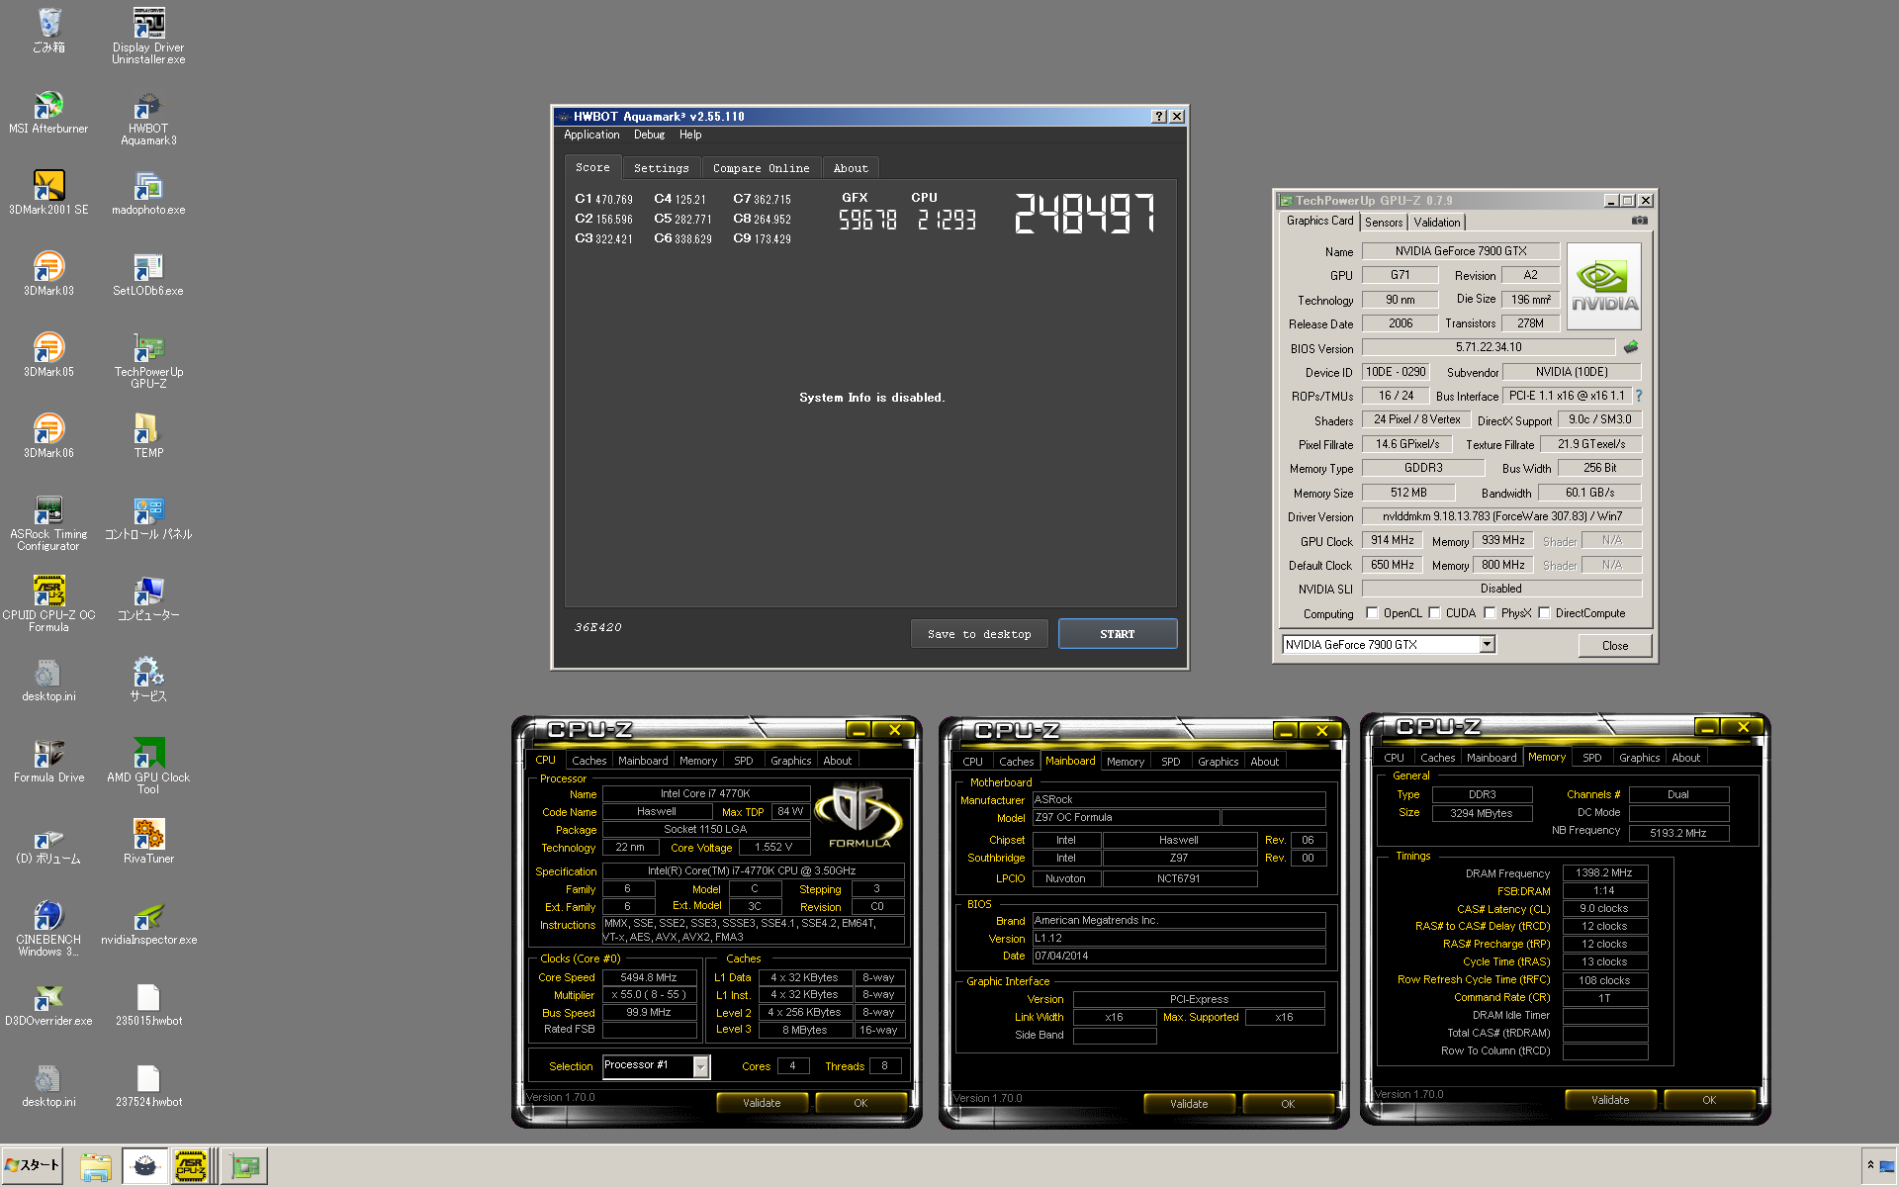Click Validate in first CPU-Z window
This screenshot has width=1899, height=1187.
click(762, 1103)
